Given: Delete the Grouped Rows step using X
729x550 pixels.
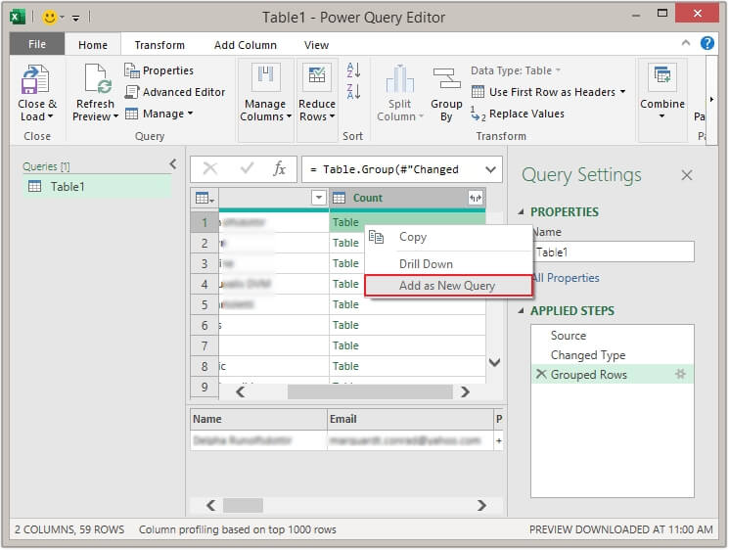Looking at the screenshot, I should click(x=540, y=375).
